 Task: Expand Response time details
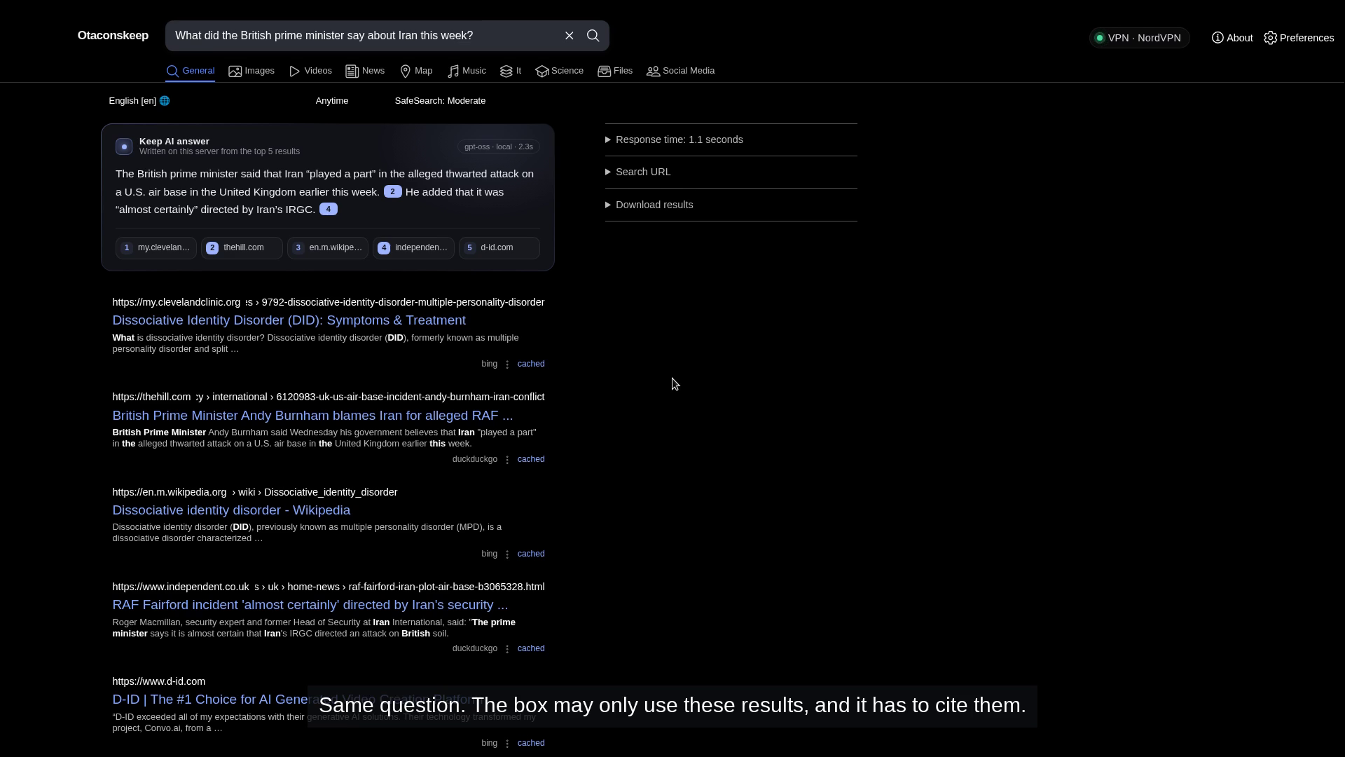coord(731,139)
